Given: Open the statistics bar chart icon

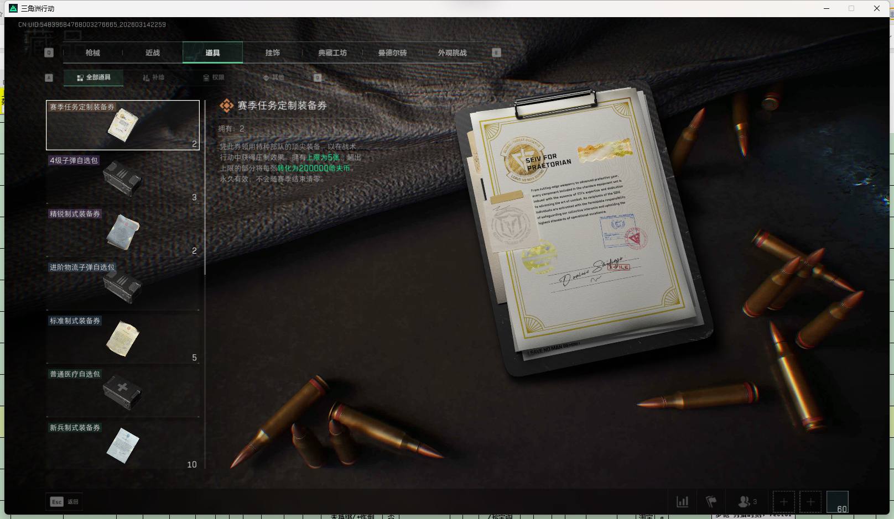Looking at the screenshot, I should pyautogui.click(x=683, y=502).
